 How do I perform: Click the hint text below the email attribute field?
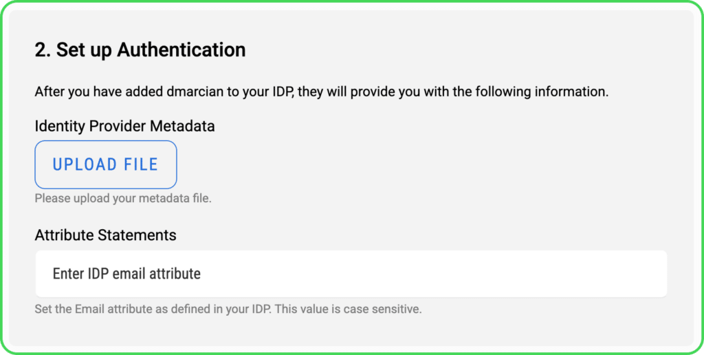coord(228,309)
